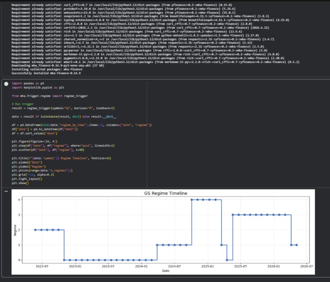Click the urllib3 requirement line
330x282 pixels.
(x=138, y=47)
